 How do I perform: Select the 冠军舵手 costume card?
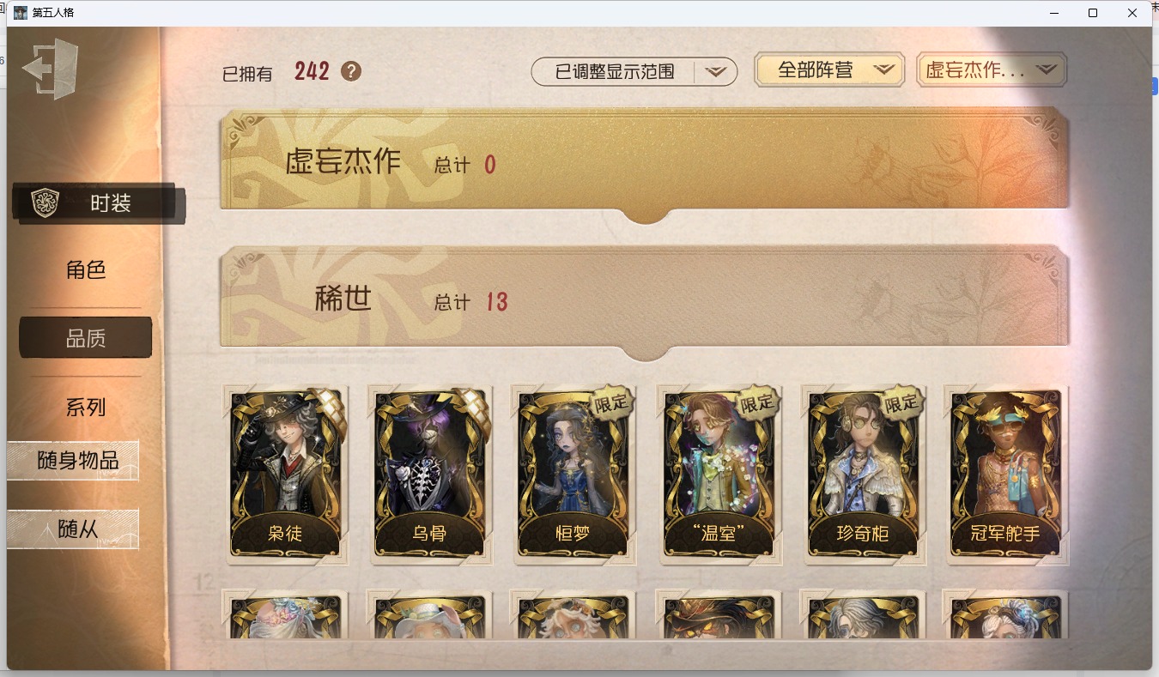coord(1005,475)
